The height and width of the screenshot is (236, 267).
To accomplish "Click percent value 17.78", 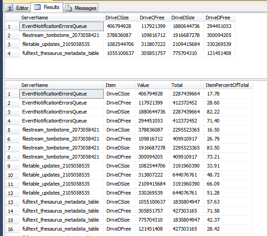I will pos(228,94).
